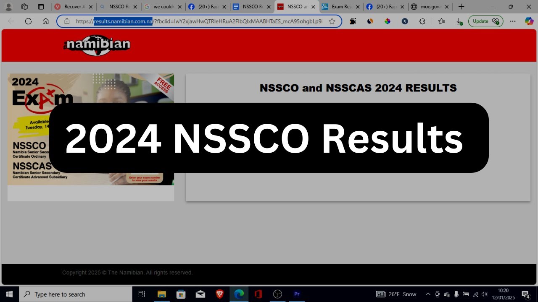The height and width of the screenshot is (302, 538).
Task: Open the tab actions menu icon
Action: point(41,7)
